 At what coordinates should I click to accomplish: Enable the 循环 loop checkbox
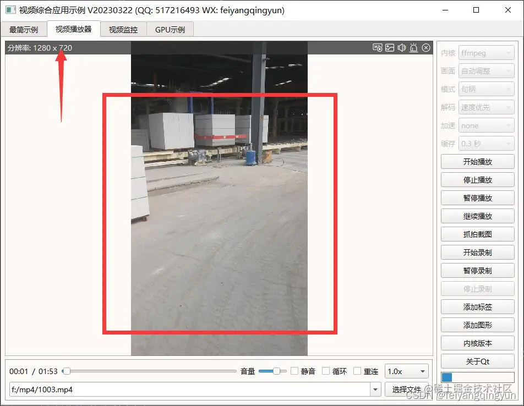[x=326, y=371]
